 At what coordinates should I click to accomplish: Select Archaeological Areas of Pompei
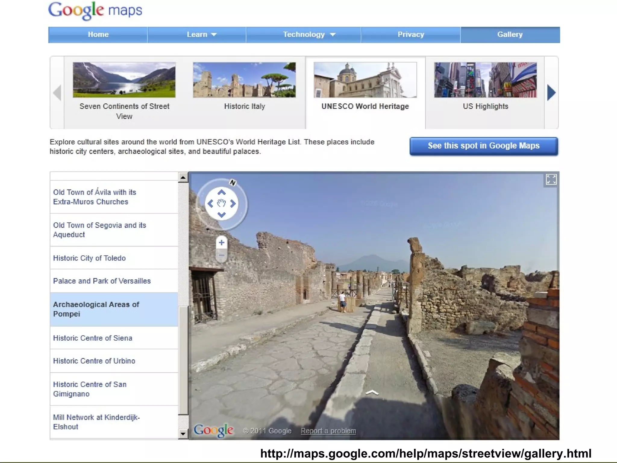click(x=114, y=309)
